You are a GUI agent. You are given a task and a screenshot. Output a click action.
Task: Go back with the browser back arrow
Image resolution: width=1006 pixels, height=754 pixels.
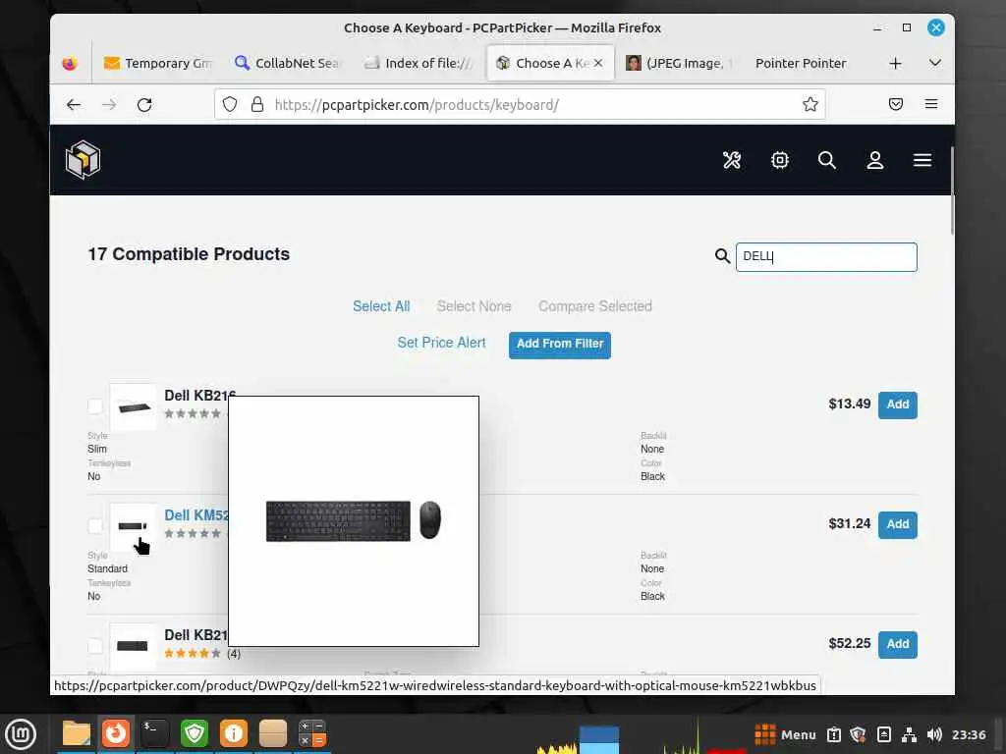pyautogui.click(x=74, y=104)
